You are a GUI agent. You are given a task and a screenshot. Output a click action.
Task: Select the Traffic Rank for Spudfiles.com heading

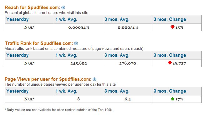(x=39, y=43)
